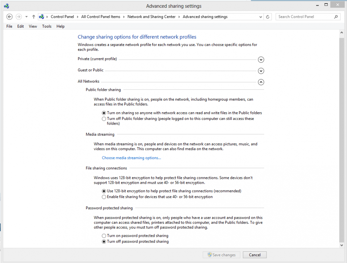Click the search magnifier icon
The width and height of the screenshot is (347, 263).
coord(336,16)
